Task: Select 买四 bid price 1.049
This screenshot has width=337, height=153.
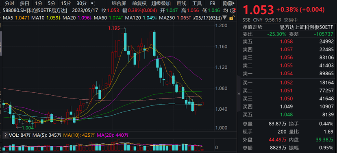Action: [286, 107]
